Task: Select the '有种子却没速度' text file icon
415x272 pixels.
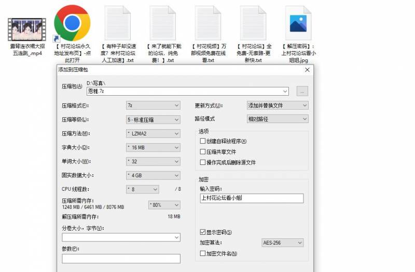Action: click(x=117, y=23)
